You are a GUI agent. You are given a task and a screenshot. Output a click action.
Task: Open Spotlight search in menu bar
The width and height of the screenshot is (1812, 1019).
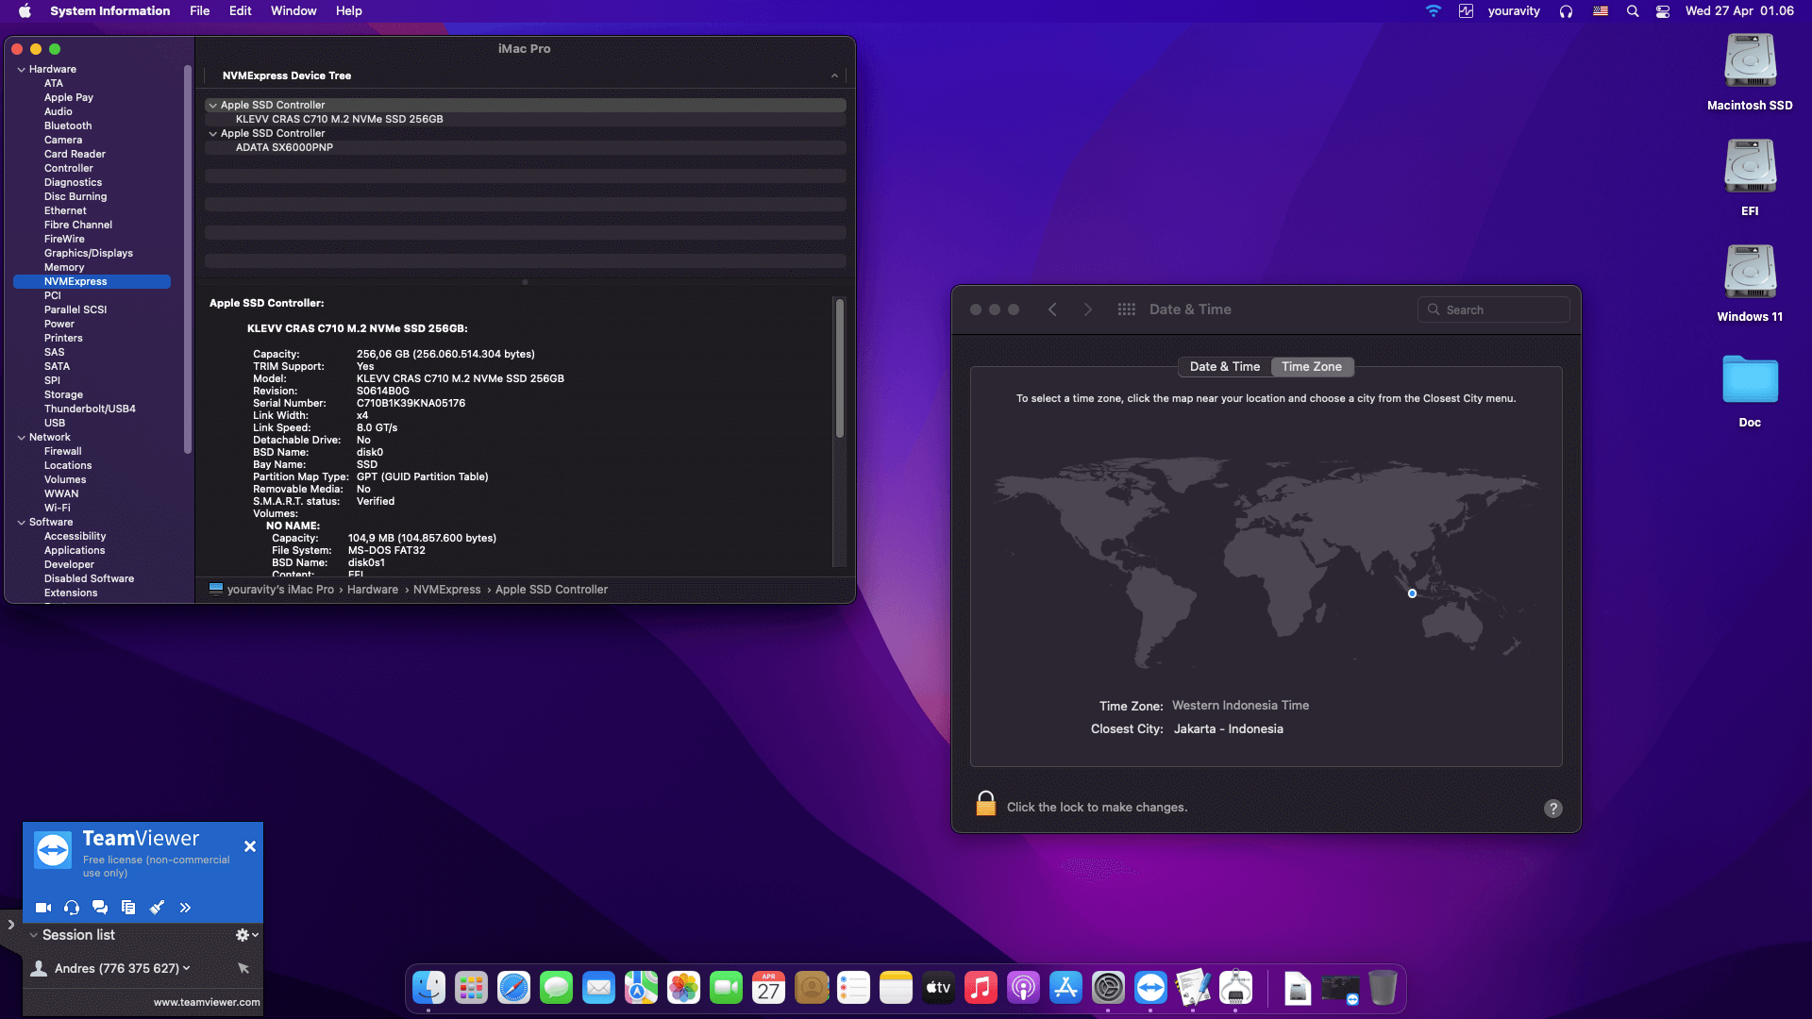pos(1632,11)
